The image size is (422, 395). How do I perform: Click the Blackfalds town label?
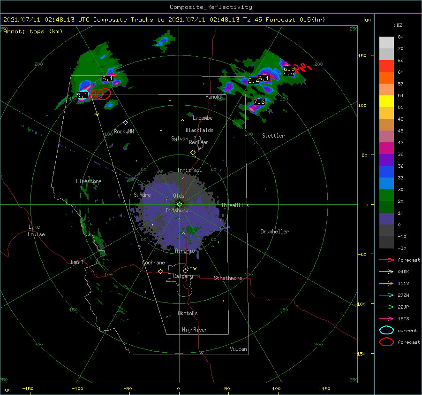click(x=199, y=130)
